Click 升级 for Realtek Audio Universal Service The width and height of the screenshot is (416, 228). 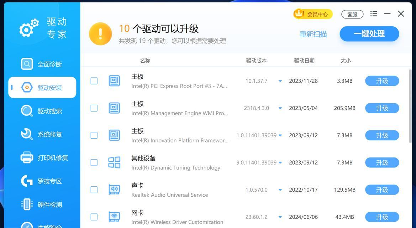tap(382, 190)
